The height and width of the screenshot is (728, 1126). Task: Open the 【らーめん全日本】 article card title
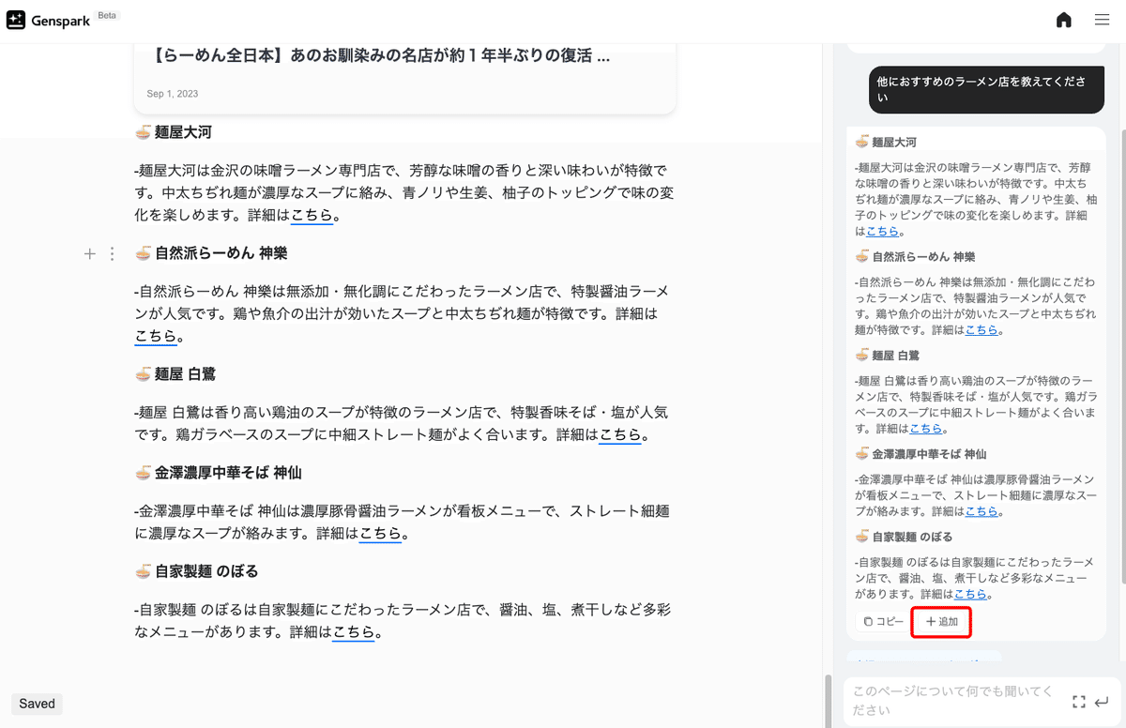[x=380, y=56]
